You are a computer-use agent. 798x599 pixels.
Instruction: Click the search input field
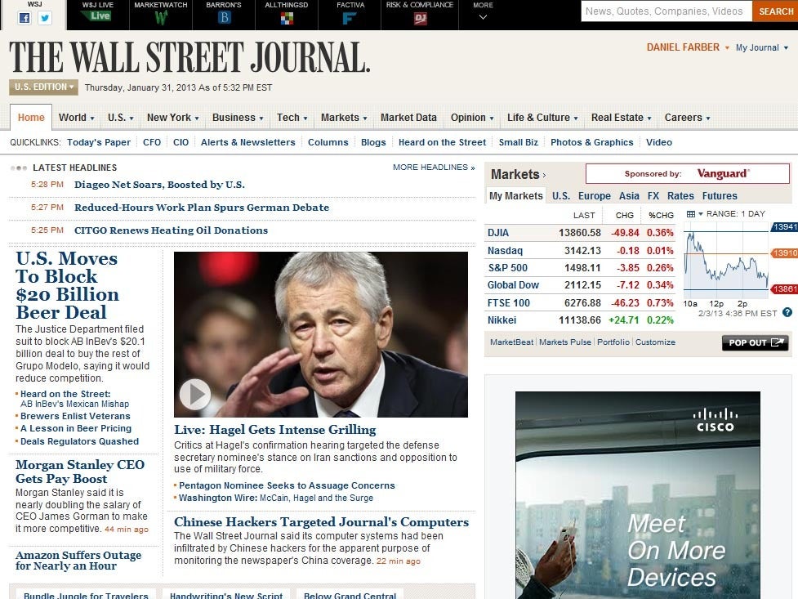[666, 11]
